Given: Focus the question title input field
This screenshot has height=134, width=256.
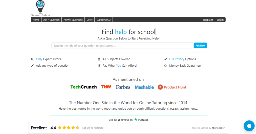Looking at the screenshot, I should [x=122, y=45].
